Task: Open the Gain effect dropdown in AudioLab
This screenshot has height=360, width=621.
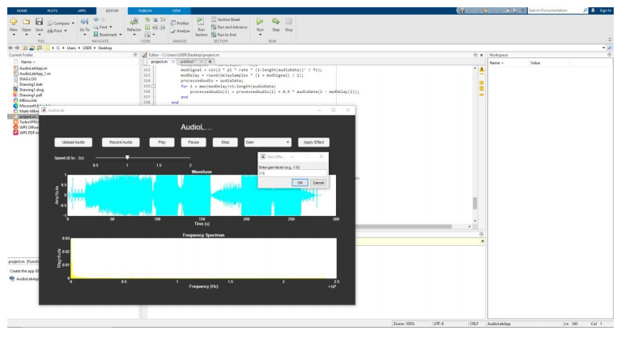Action: point(268,142)
